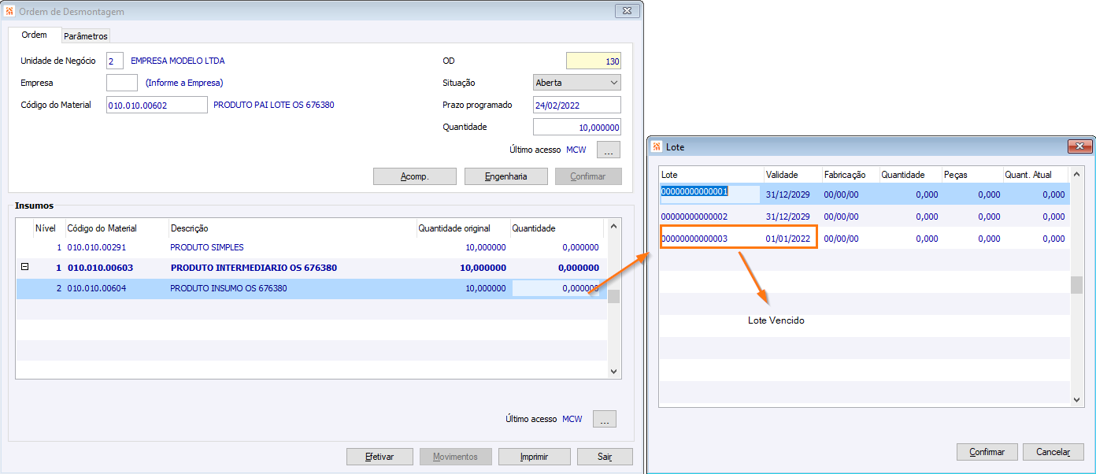Click Insumos grid scroll up arrow
Viewport: 1096px width, 474px height.
pos(614,227)
